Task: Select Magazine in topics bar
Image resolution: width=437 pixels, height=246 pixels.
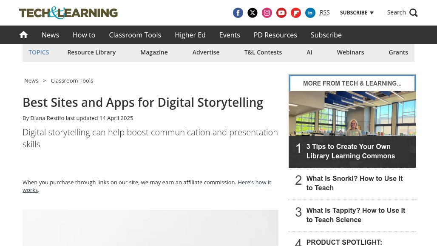Action: tap(154, 52)
